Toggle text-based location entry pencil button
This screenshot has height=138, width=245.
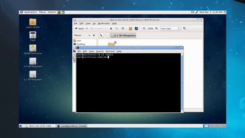point(101,35)
